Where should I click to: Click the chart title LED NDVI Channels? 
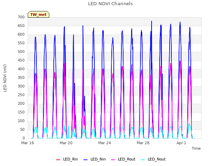(110, 4)
